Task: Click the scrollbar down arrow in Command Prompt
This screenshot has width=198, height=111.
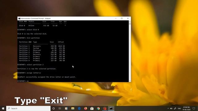Action: coord(130,81)
